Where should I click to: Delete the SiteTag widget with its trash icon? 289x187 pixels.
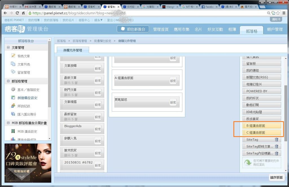(277, 140)
